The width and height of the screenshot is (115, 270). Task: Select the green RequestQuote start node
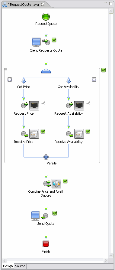tap(46, 17)
